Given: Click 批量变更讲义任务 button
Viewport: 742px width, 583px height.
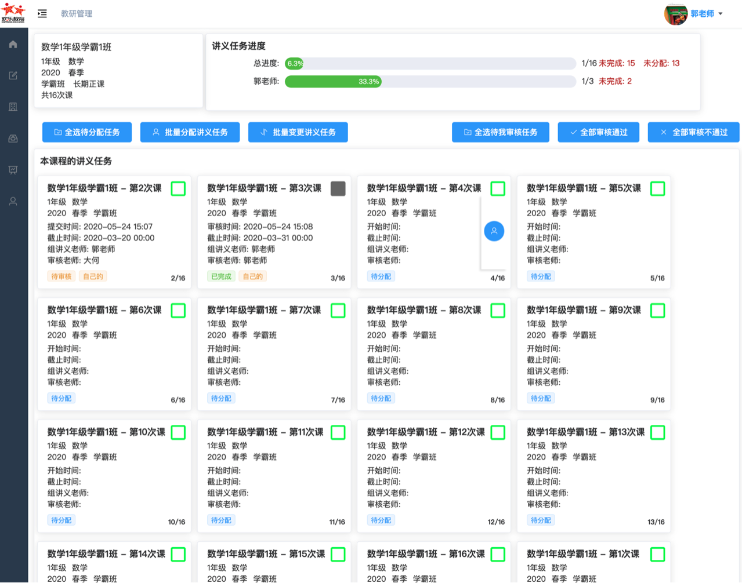Looking at the screenshot, I should pyautogui.click(x=298, y=132).
